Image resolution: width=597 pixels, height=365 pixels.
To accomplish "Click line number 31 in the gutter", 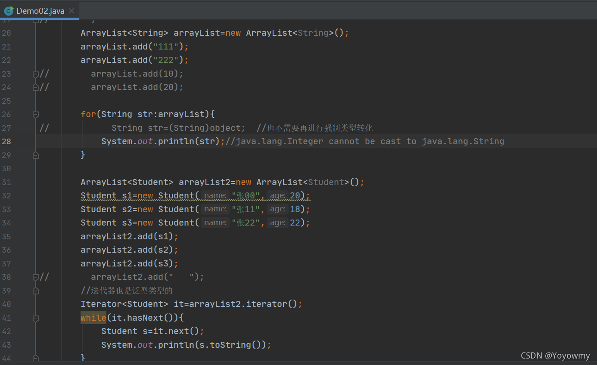I will (6, 182).
